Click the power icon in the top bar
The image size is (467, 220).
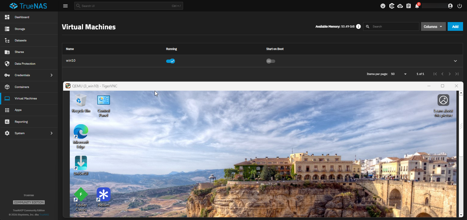[x=459, y=6]
